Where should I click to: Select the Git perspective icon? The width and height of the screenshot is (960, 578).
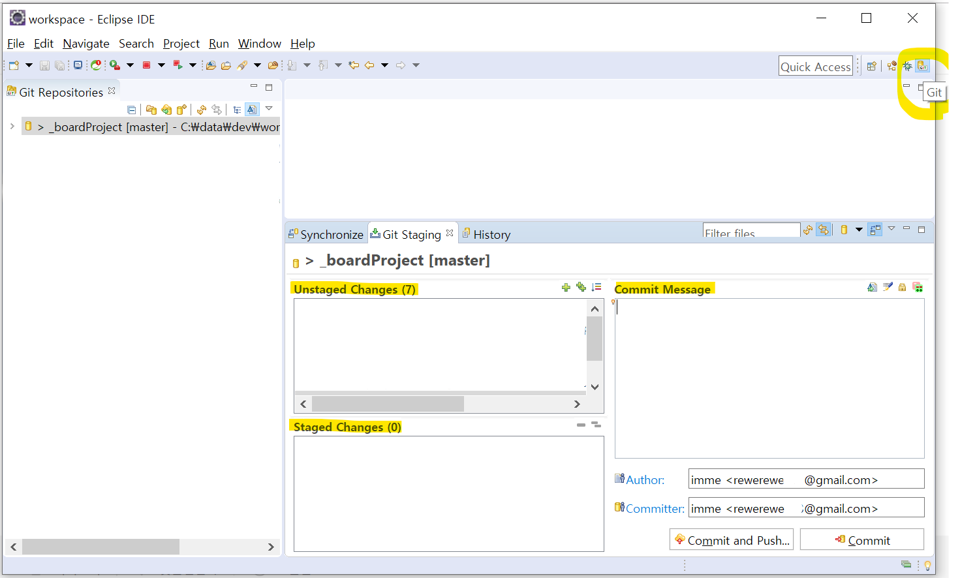922,66
